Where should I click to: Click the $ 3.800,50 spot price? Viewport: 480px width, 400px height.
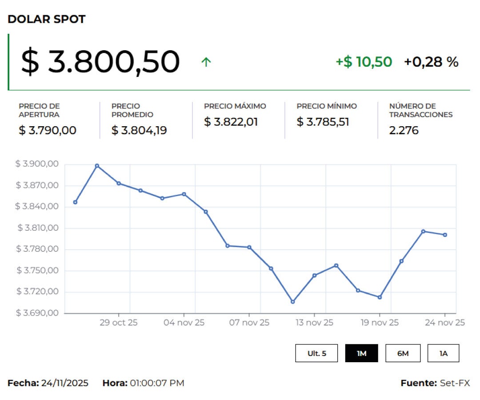100,62
